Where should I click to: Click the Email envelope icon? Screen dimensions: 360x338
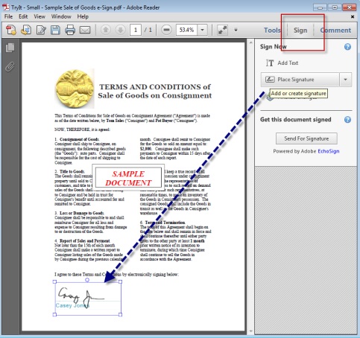click(x=85, y=30)
